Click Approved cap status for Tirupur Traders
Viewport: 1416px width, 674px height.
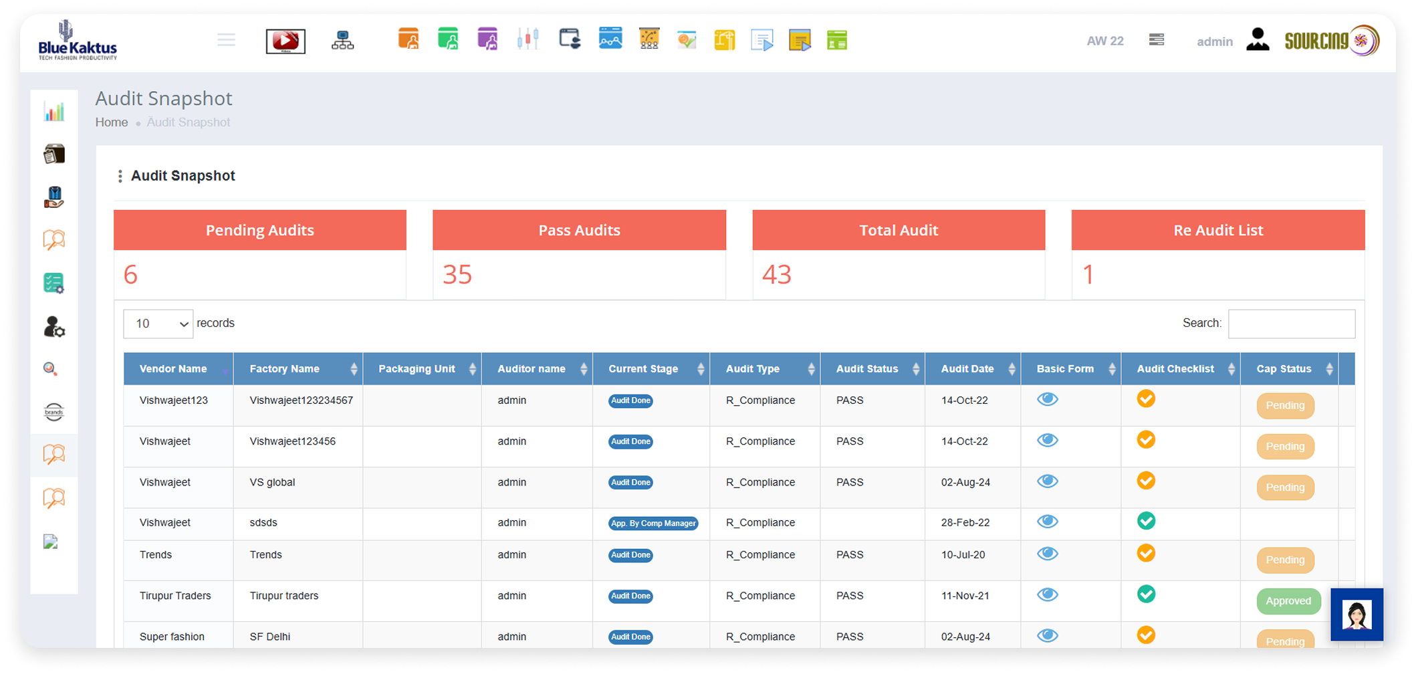(x=1288, y=601)
